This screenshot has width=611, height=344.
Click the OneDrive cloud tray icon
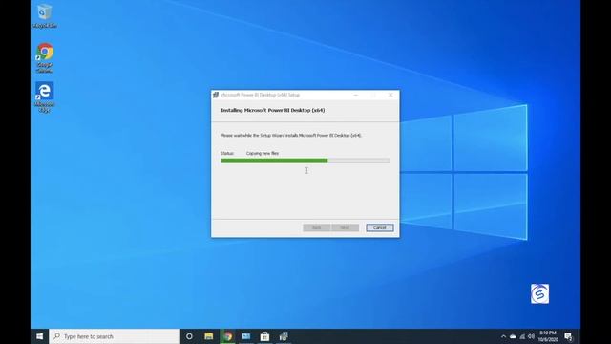point(513,336)
